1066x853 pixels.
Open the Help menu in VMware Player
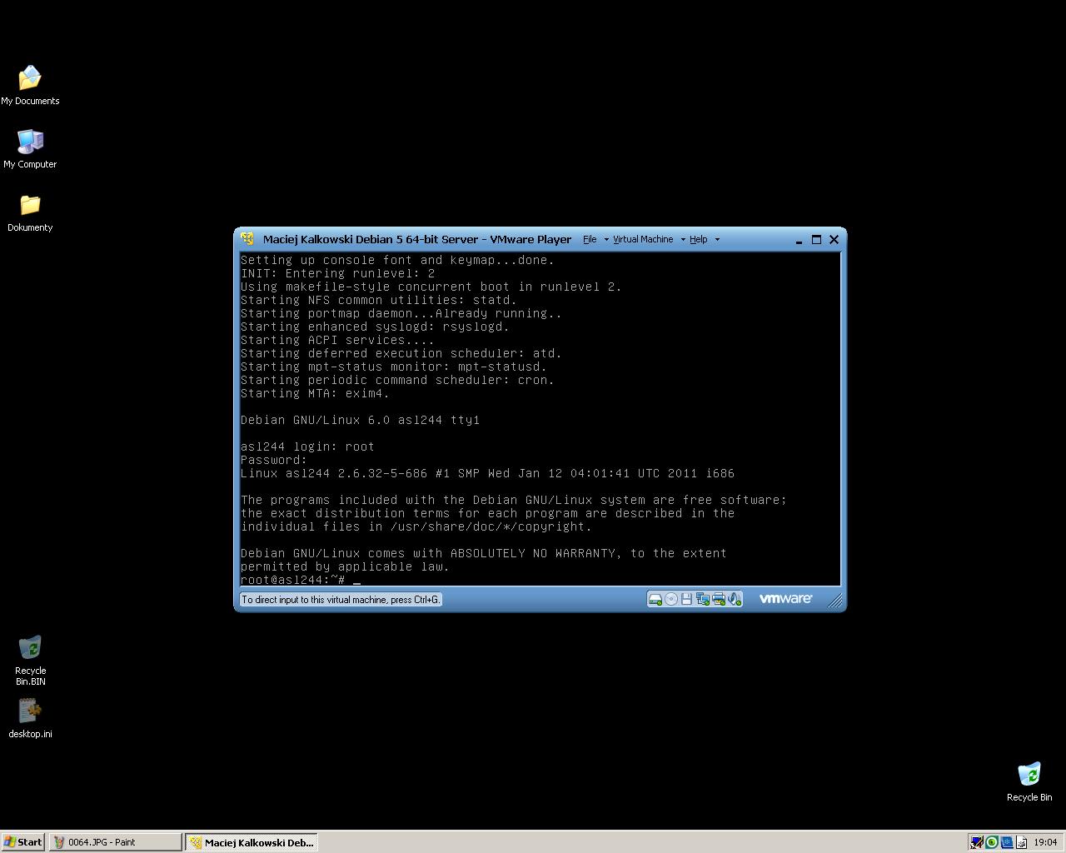pos(699,239)
